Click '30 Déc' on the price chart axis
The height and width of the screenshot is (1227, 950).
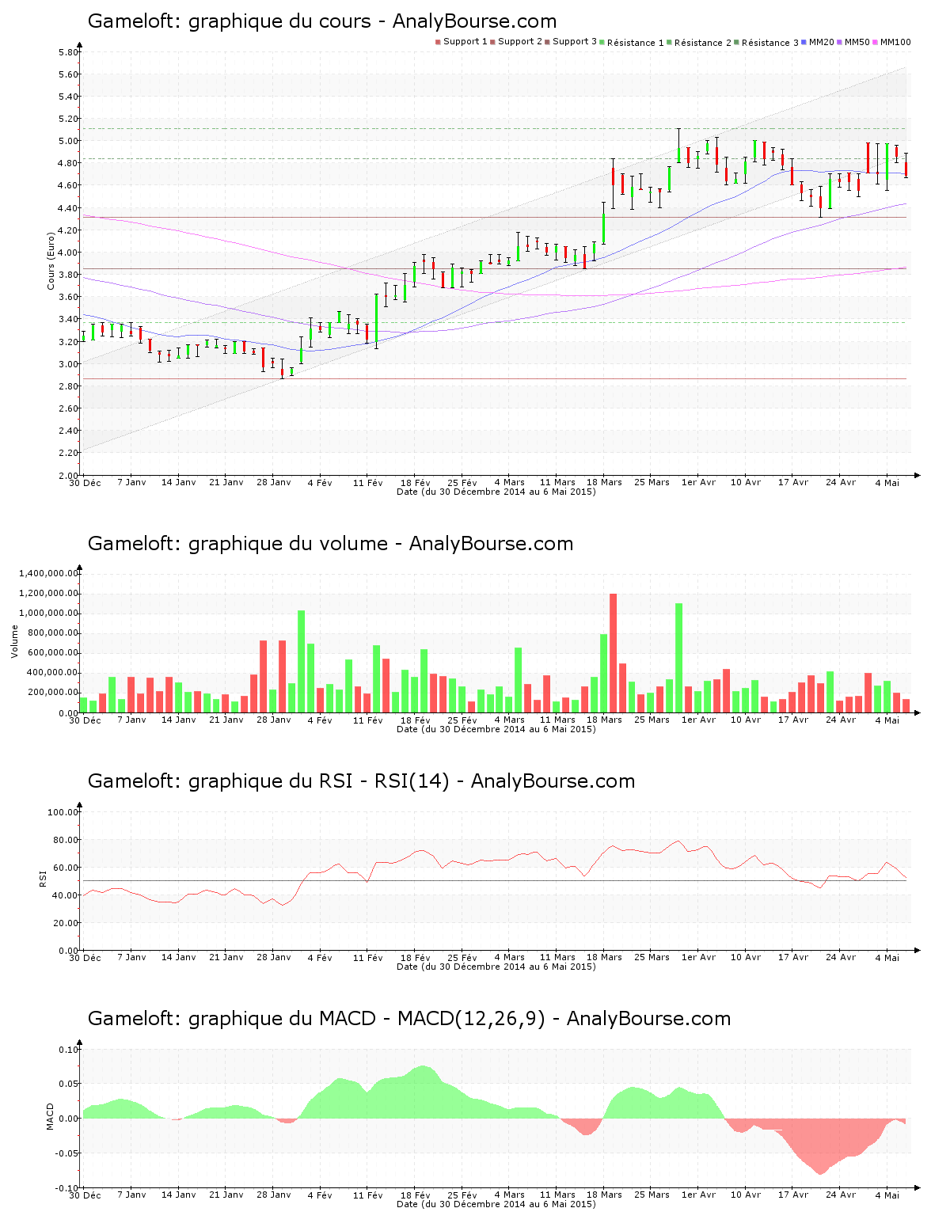click(x=85, y=482)
